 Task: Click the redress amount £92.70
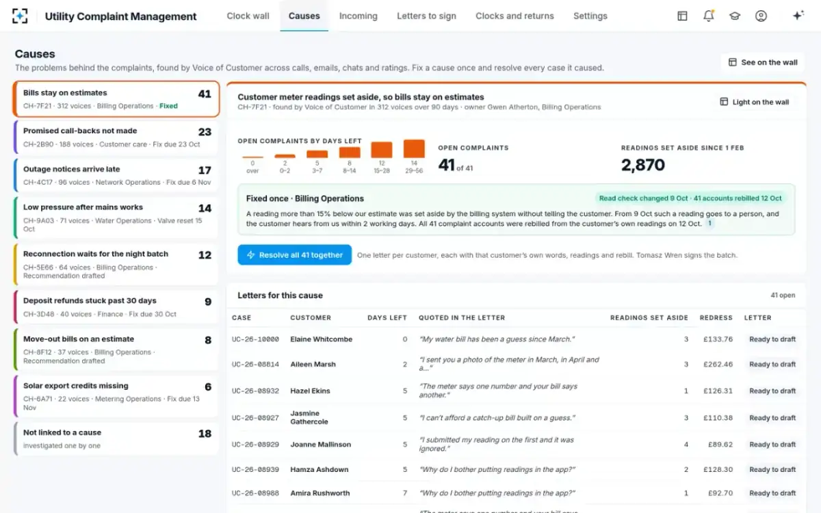[x=720, y=493]
